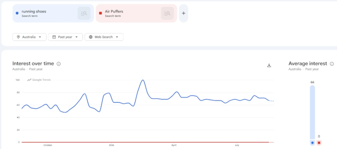Click the '20' y-axis label
This screenshot has height=149, width=337.
[18, 130]
